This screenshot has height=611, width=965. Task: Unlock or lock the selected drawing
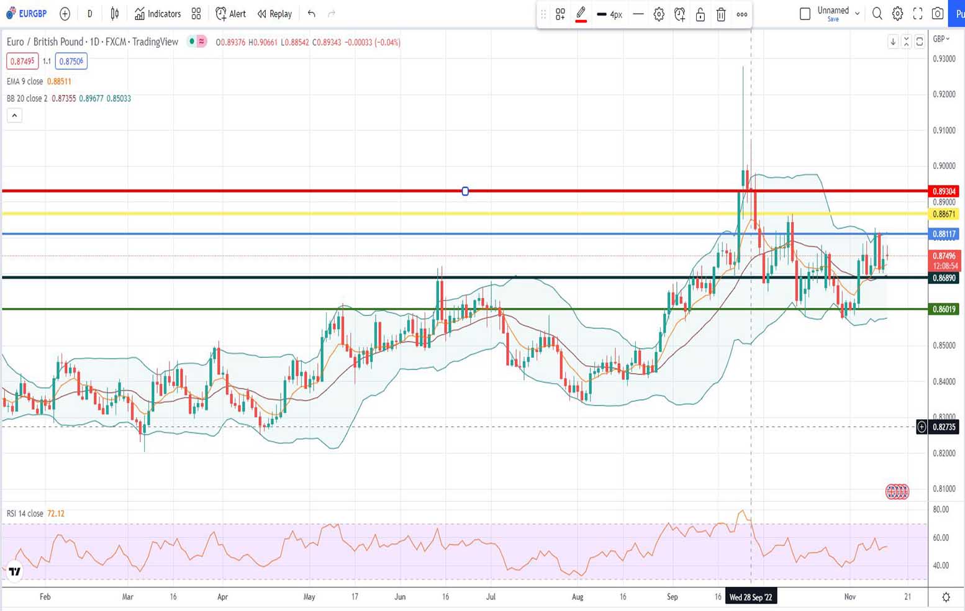click(x=700, y=14)
